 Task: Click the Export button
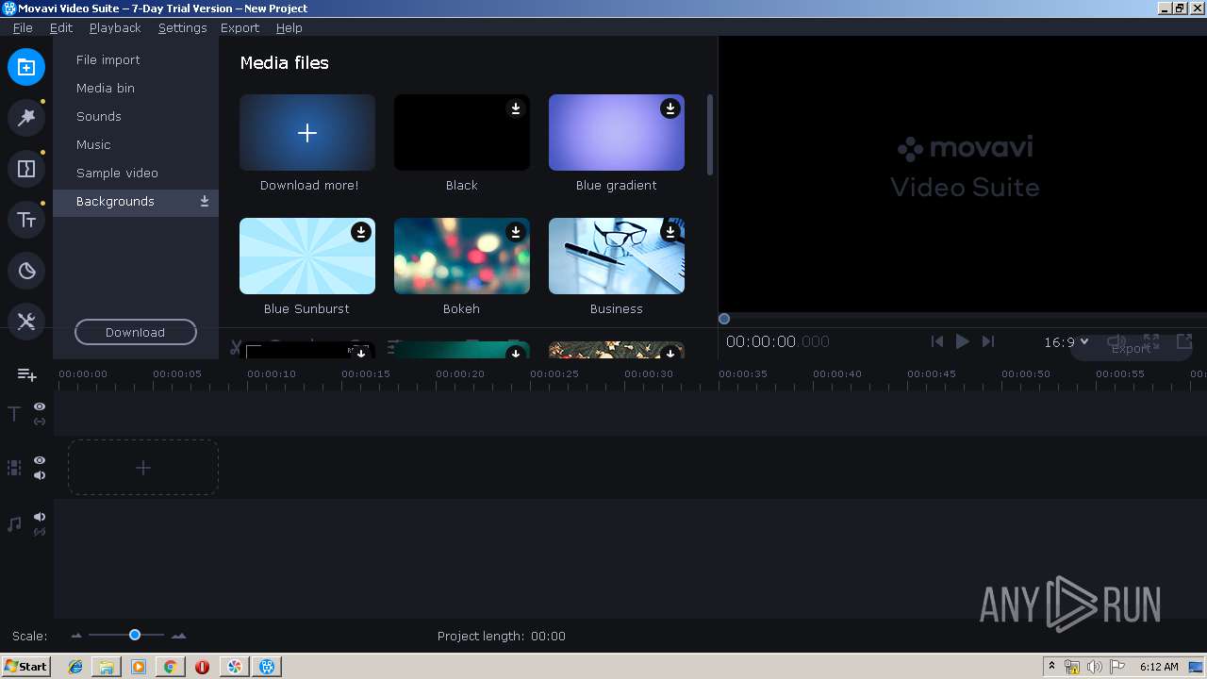point(1131,348)
